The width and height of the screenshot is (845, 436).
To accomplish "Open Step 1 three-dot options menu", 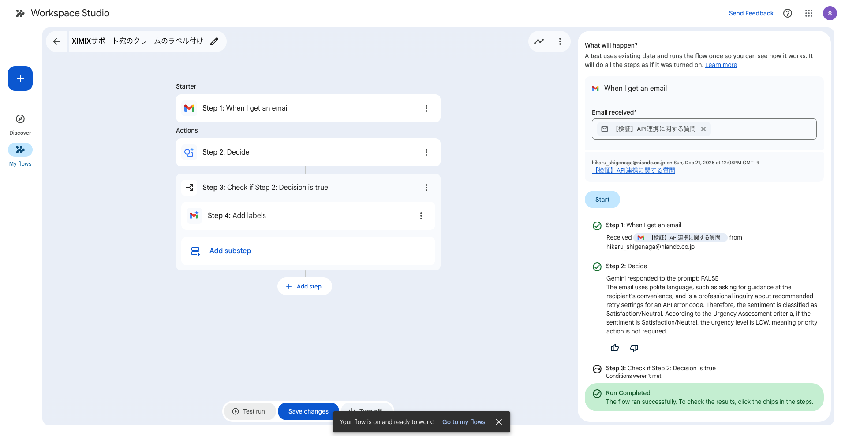I will pos(426,108).
